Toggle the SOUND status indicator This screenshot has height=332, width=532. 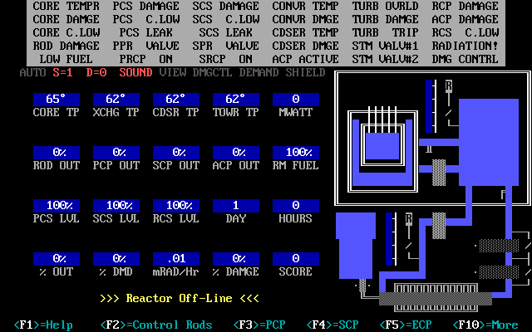pyautogui.click(x=135, y=72)
